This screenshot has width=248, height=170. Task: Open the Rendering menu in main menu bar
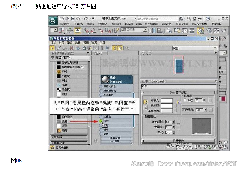167,24
